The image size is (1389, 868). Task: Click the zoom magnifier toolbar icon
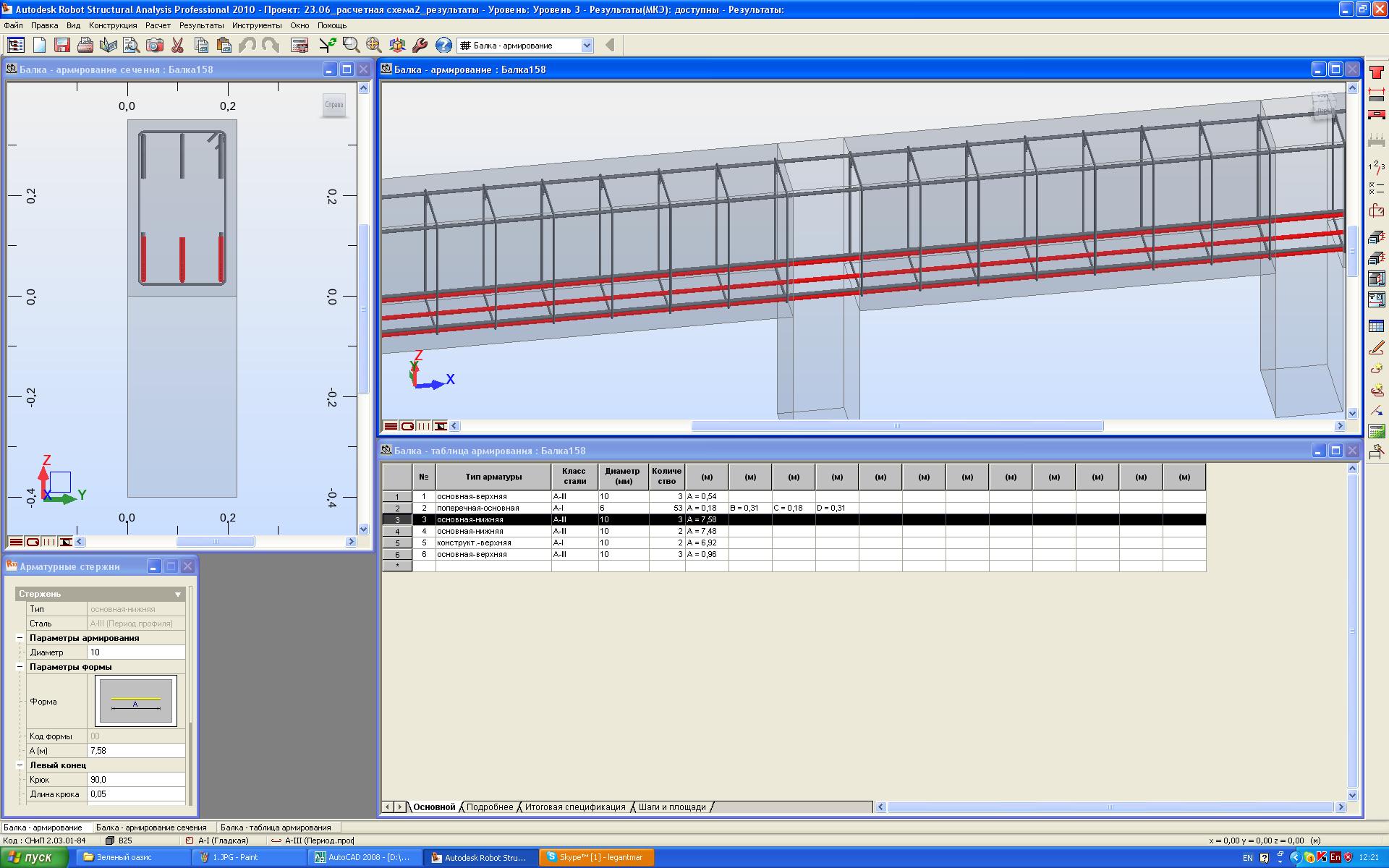351,46
